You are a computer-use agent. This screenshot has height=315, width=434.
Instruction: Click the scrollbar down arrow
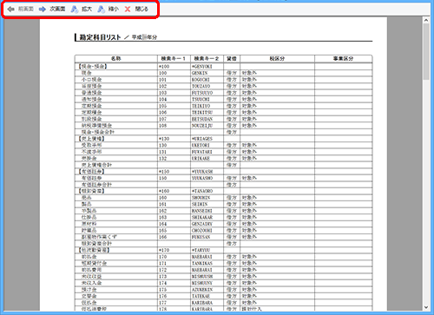426,307
